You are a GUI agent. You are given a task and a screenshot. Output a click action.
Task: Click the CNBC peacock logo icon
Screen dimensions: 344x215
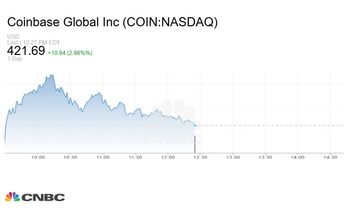[x=12, y=197]
